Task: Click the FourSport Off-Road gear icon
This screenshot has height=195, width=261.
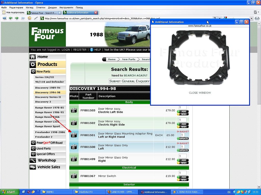Action: 33,143
